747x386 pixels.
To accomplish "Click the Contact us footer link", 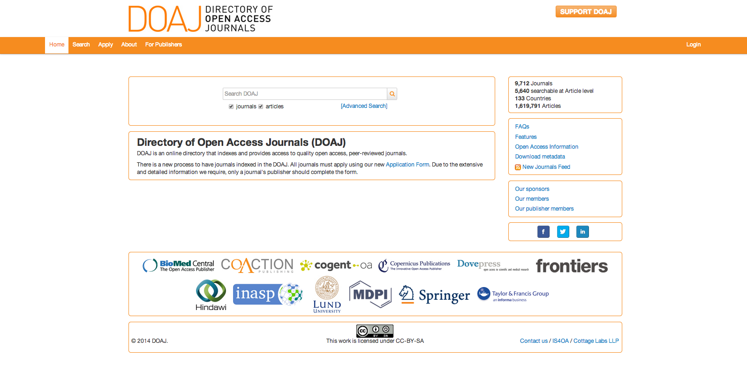I will 534,341.
